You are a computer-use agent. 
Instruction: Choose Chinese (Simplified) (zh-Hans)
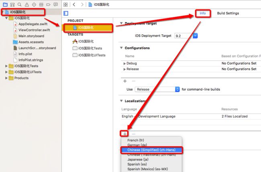pyautogui.click(x=151, y=150)
